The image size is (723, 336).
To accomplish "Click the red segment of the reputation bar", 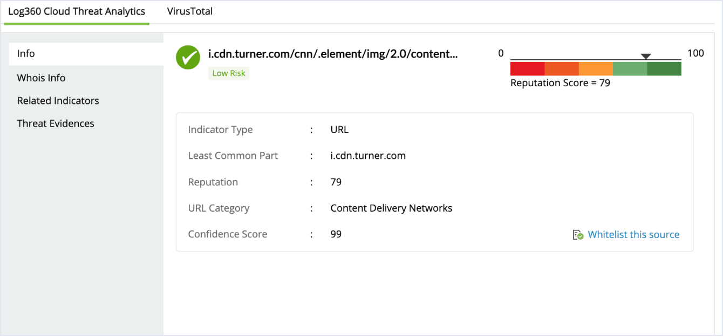I will point(527,68).
